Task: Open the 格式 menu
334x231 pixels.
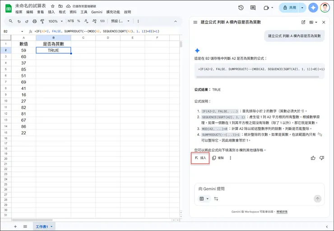Action: (x=62, y=12)
